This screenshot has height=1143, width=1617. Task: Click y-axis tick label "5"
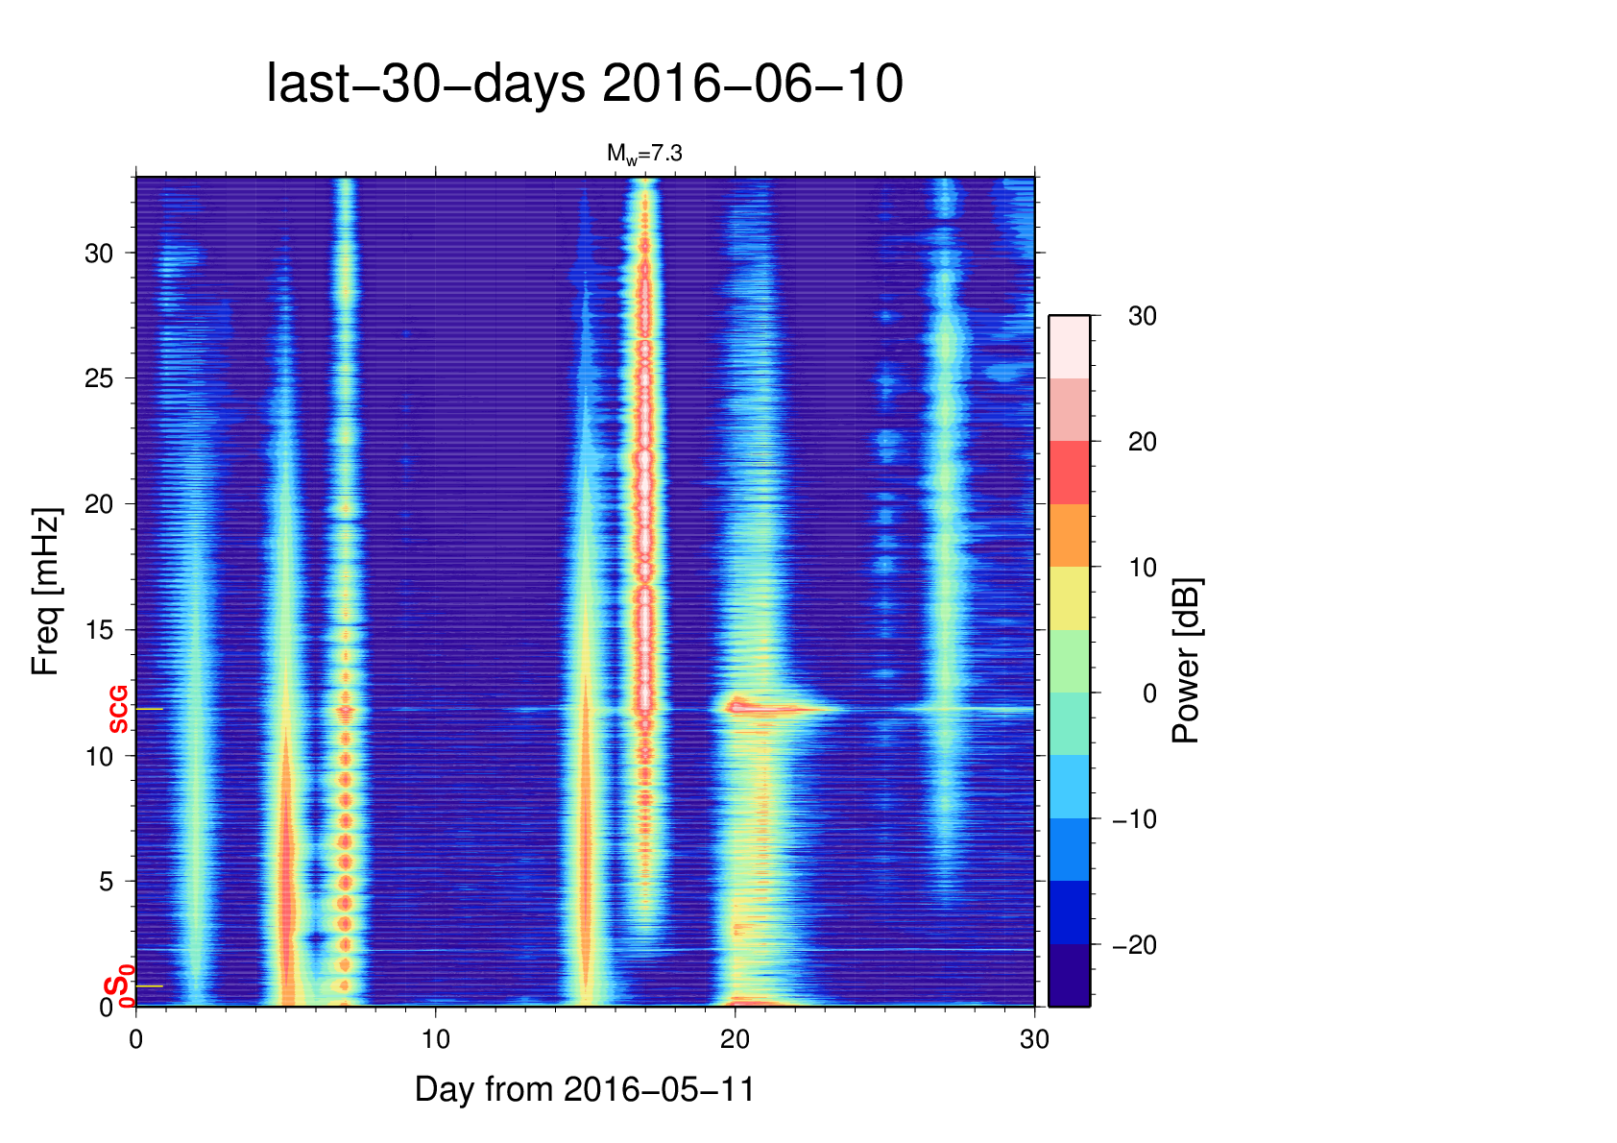pyautogui.click(x=106, y=882)
